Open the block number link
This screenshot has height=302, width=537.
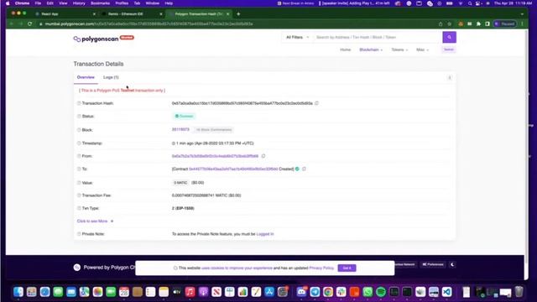(x=180, y=129)
